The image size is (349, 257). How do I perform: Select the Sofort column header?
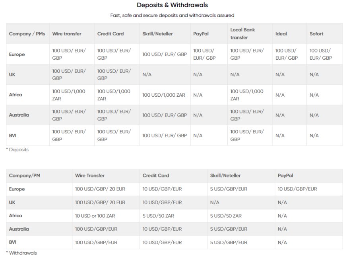coord(316,34)
